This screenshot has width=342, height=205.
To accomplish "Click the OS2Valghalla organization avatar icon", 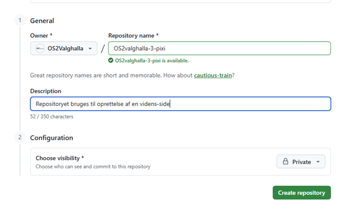I will 40,48.
